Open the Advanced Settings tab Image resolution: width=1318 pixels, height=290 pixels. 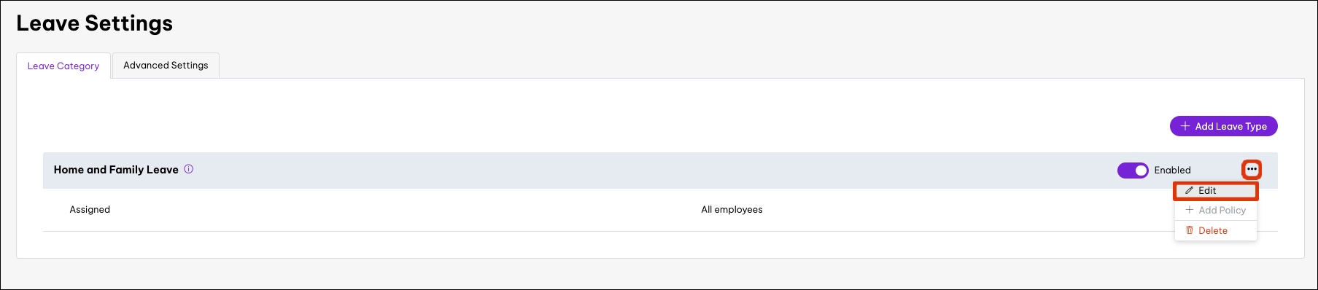click(166, 66)
